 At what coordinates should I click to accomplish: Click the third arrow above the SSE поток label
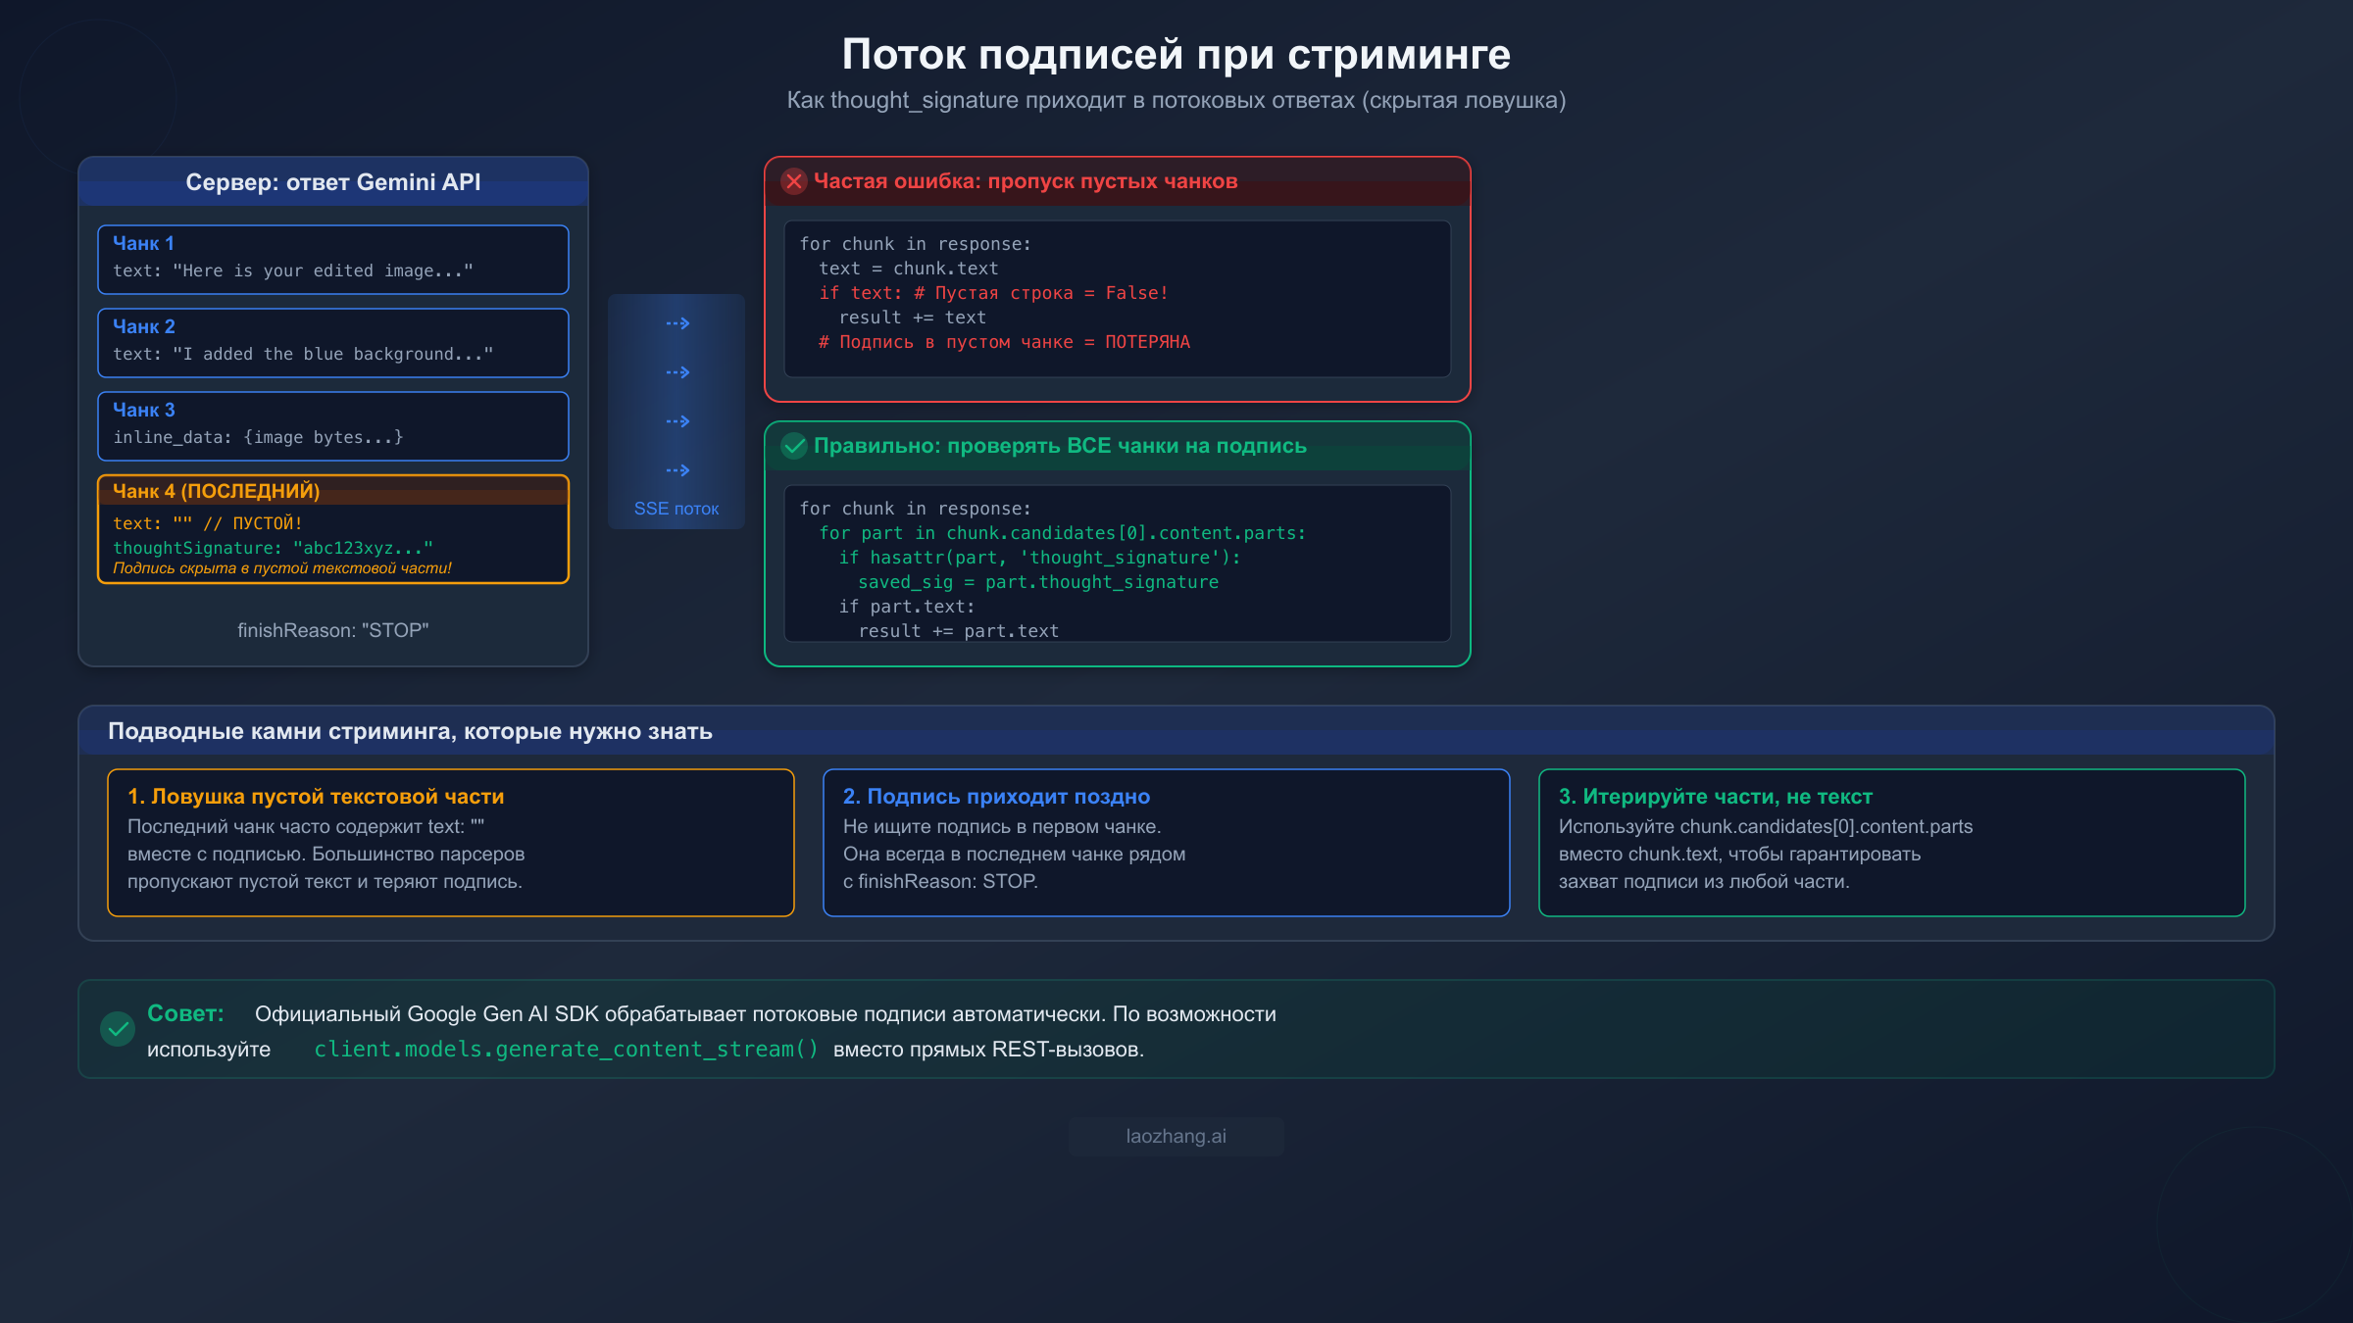pos(676,420)
